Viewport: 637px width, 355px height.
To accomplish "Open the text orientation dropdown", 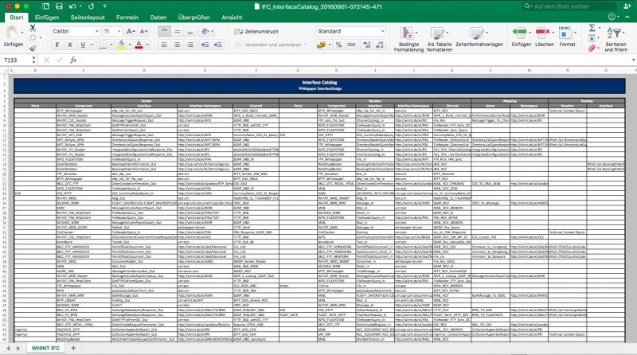I will click(207, 31).
